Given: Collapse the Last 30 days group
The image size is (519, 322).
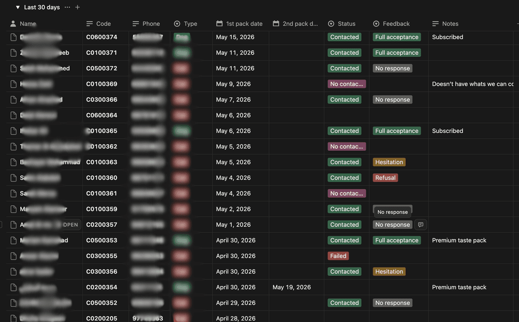Looking at the screenshot, I should click(18, 7).
